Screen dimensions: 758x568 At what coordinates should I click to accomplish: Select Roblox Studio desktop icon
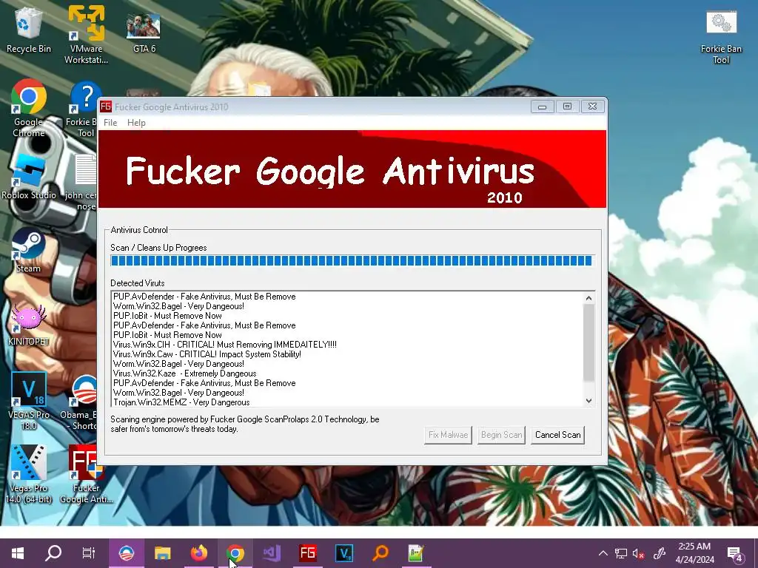point(29,176)
